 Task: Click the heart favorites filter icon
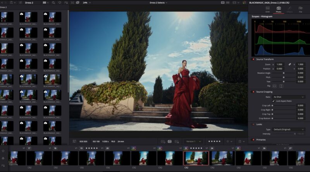(x=59, y=3)
